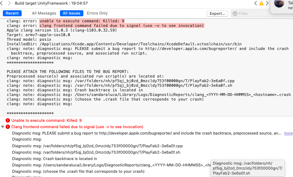293x177 pixels.
Task: Click log line with DiagnosticReports crash path
Action: tap(149, 95)
